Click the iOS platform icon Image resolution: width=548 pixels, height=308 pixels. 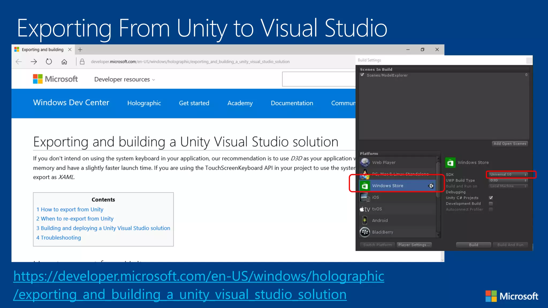click(365, 197)
